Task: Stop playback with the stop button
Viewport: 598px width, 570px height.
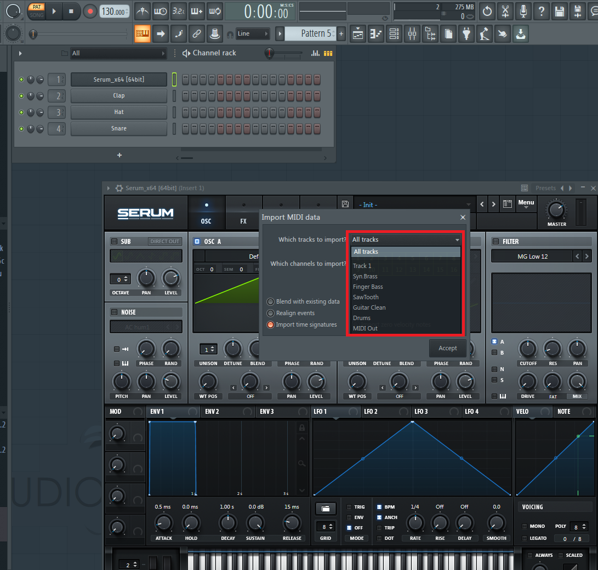Action: tap(71, 12)
